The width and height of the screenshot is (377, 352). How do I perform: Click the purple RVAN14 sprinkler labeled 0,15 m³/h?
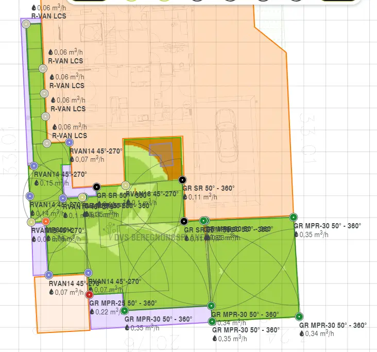pos(34,166)
